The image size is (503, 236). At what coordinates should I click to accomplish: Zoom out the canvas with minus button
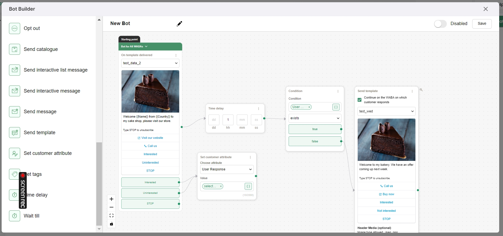coord(111,207)
